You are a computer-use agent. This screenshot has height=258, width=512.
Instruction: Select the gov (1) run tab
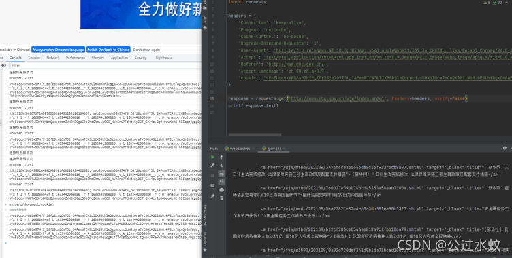click(x=272, y=148)
